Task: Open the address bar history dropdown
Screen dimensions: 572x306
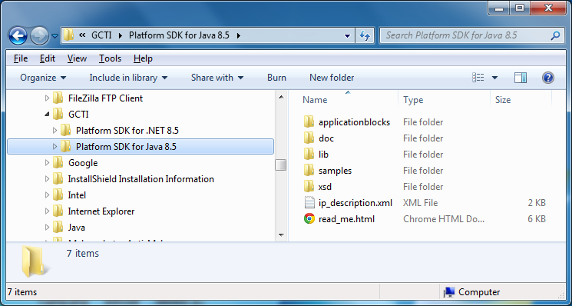Action: [348, 36]
